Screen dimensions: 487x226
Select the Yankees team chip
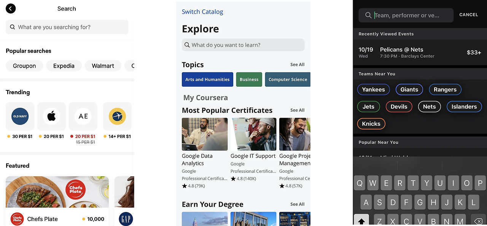(x=373, y=90)
